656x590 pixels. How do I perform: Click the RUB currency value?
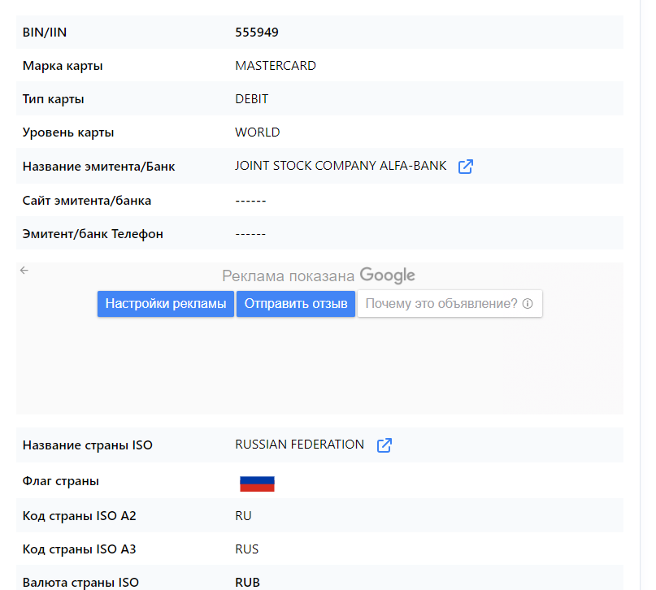click(x=248, y=583)
